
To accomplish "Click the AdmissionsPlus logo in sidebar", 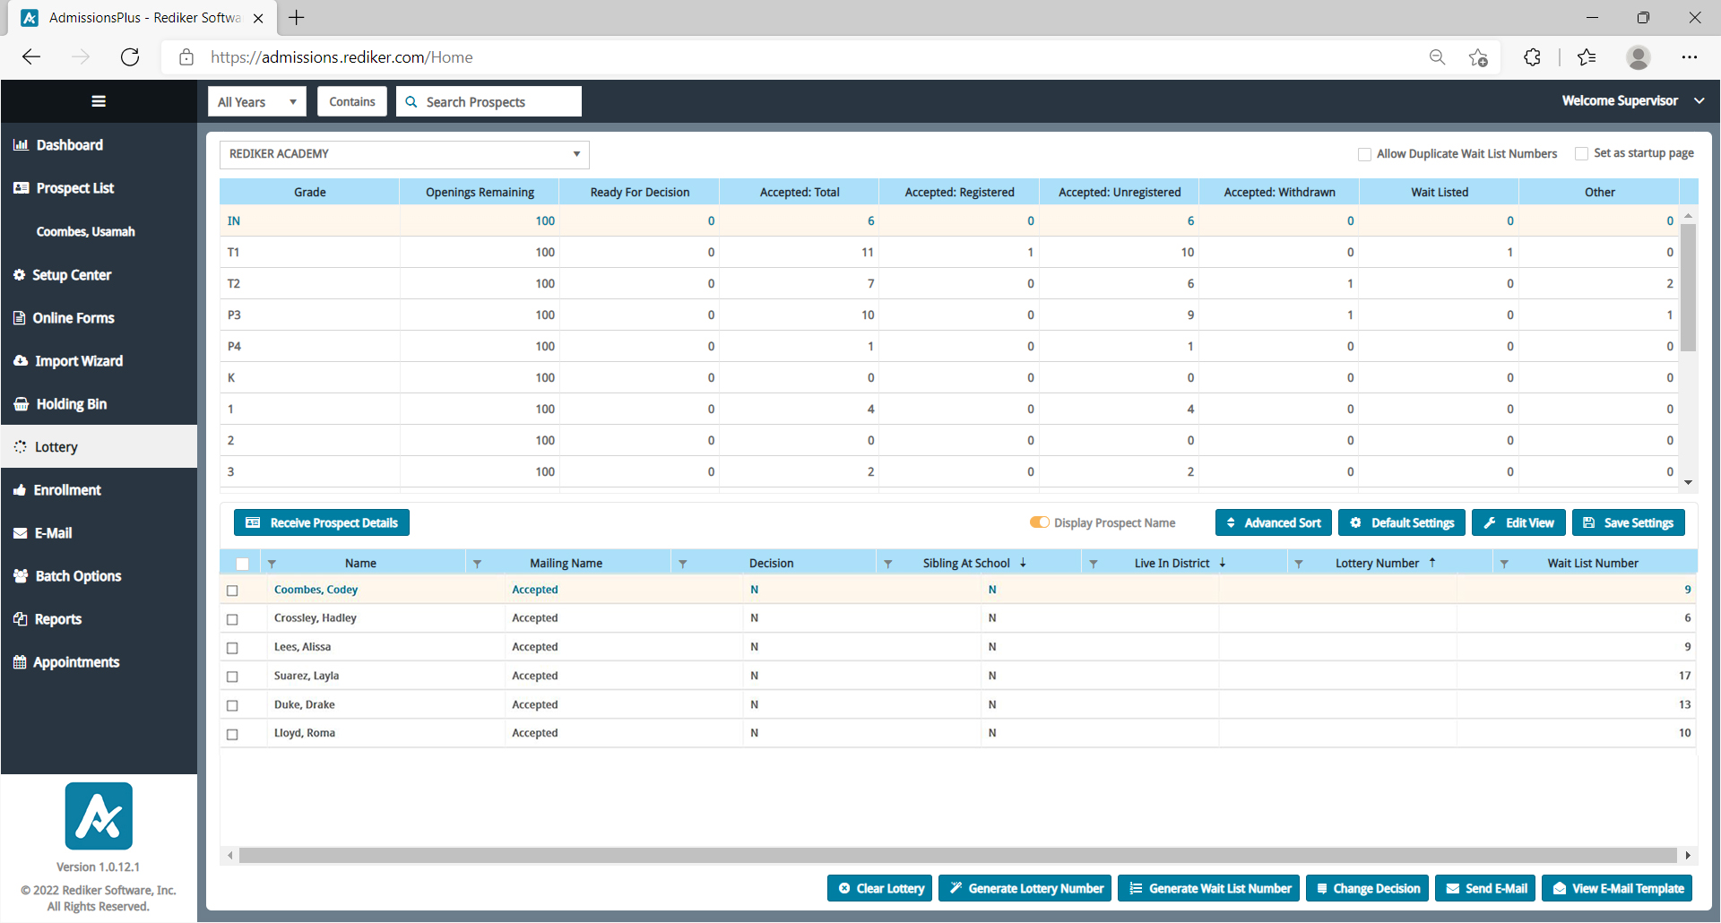I will 99,816.
